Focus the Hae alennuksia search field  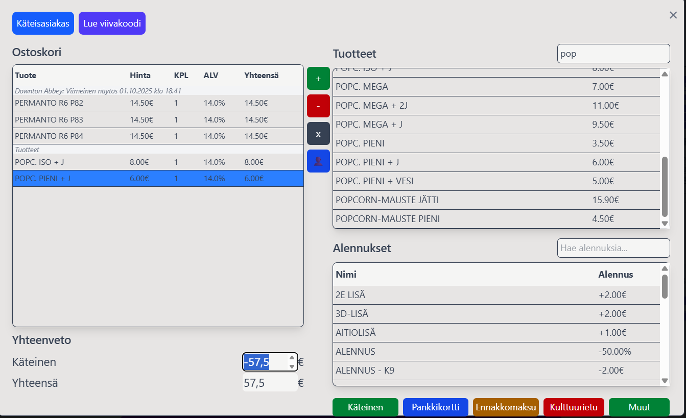pyautogui.click(x=613, y=248)
